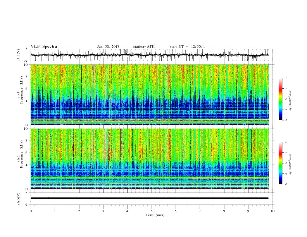This screenshot has width=307, height=237.
Task: Click the ch.1 spectrogram plot area
Action: [x=149, y=94]
